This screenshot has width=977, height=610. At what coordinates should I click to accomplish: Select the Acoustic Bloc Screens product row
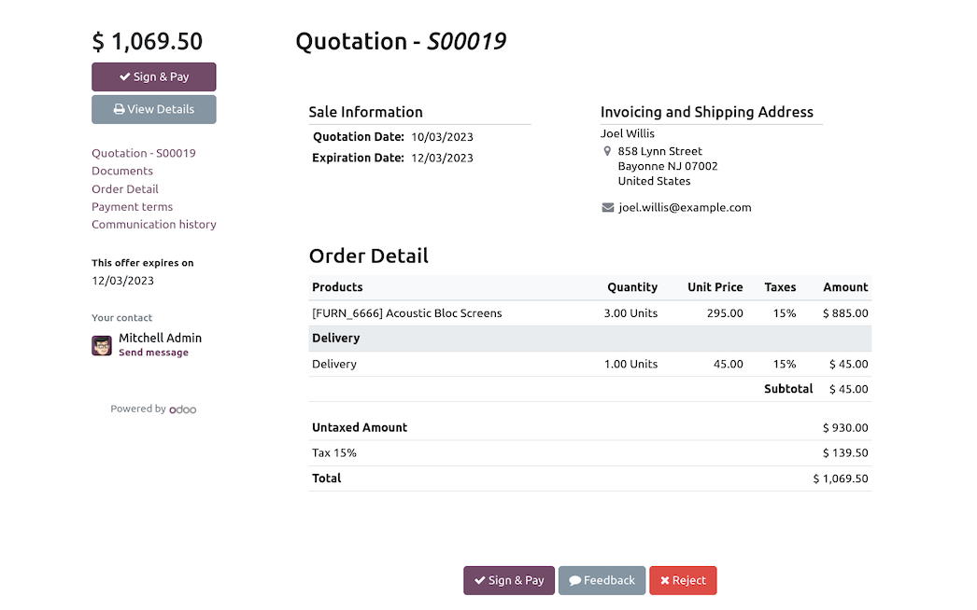[407, 313]
